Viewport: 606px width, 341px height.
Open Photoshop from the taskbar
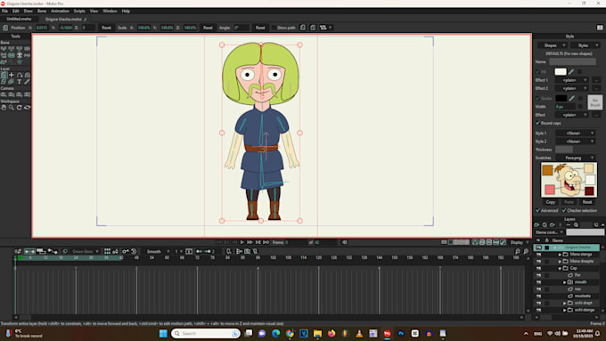coord(401,333)
